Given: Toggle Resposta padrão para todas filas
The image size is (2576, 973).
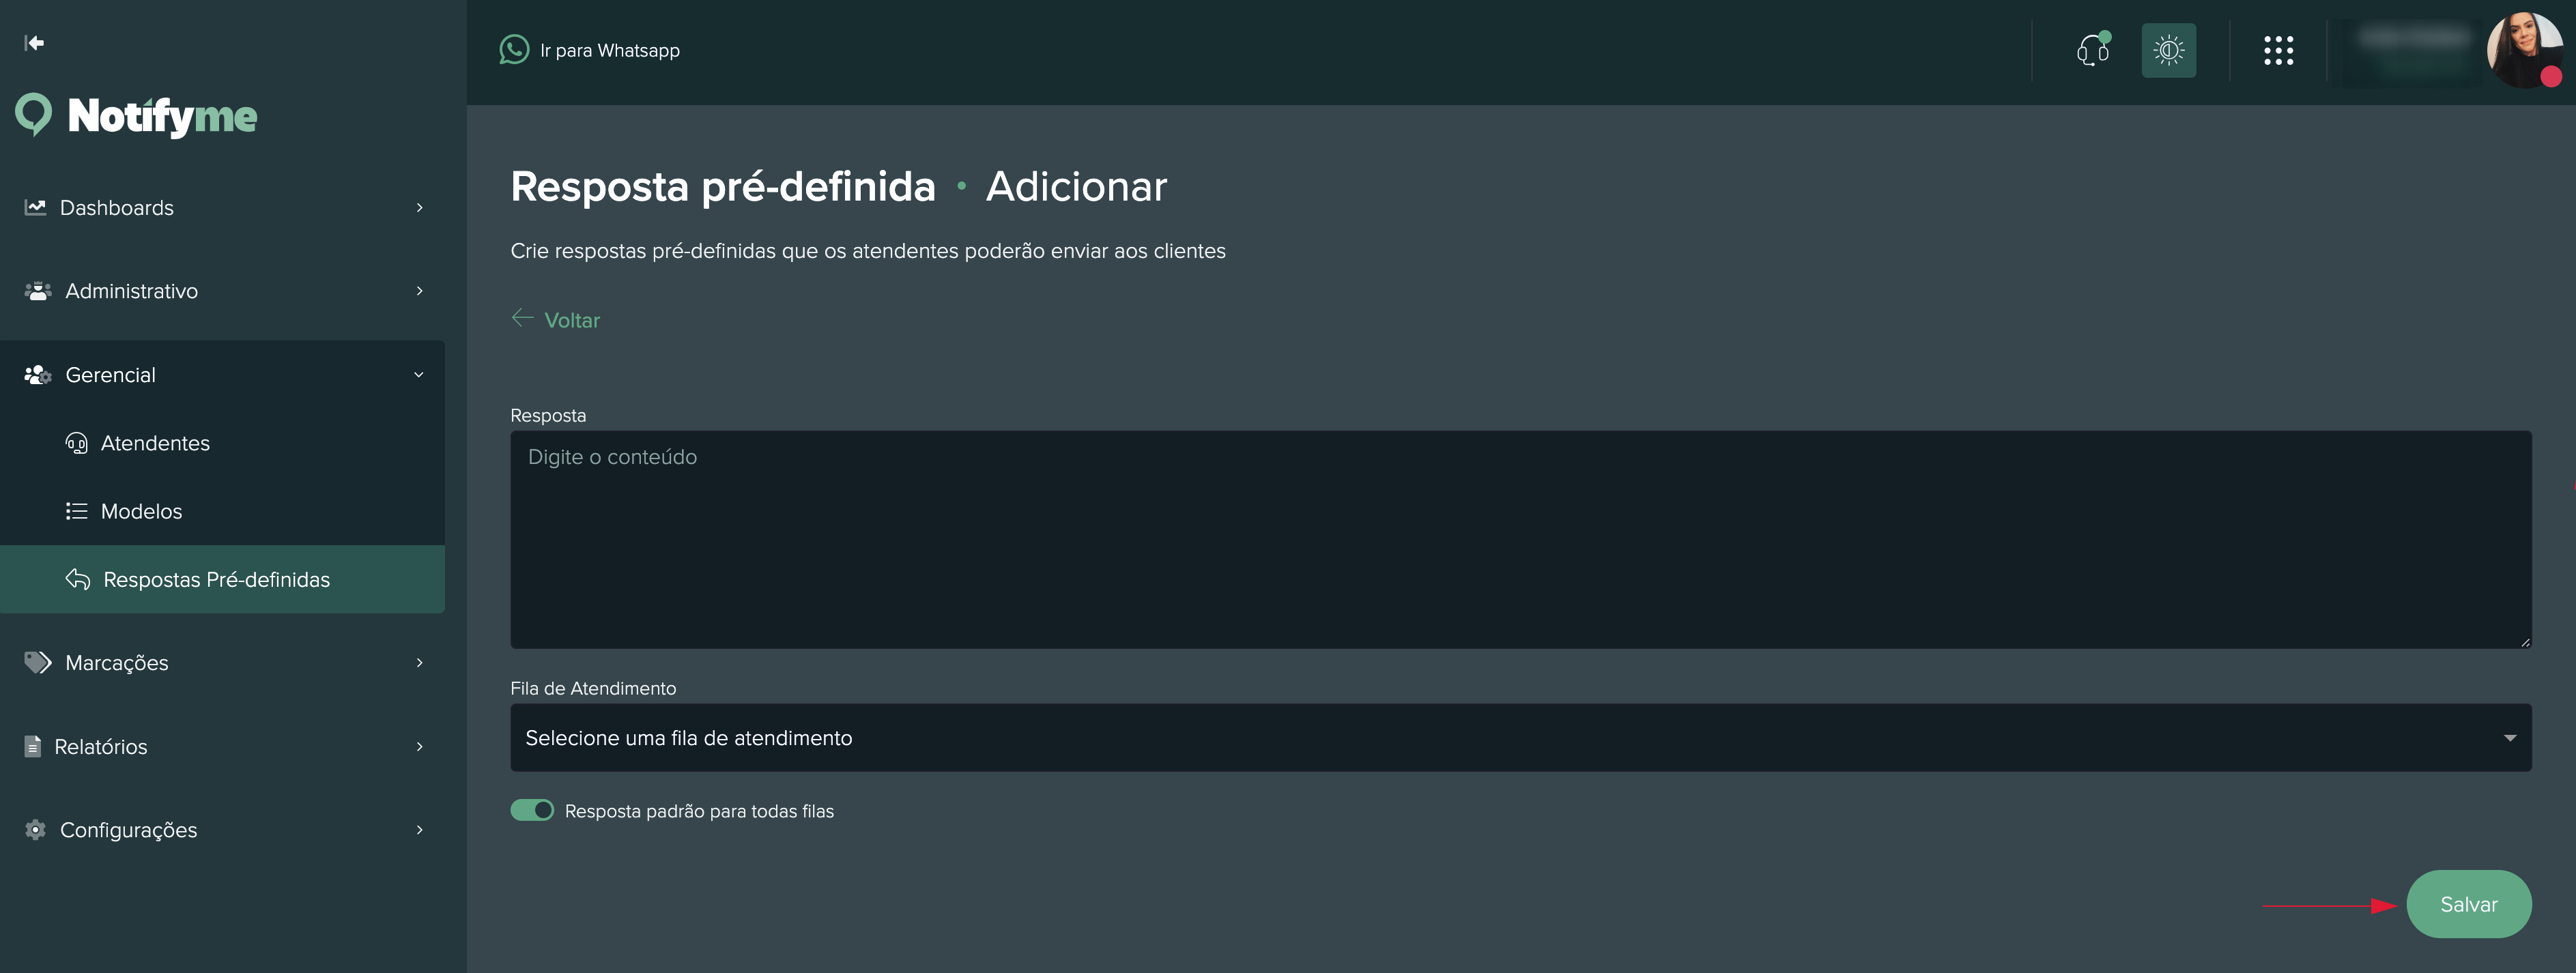Looking at the screenshot, I should 532,810.
